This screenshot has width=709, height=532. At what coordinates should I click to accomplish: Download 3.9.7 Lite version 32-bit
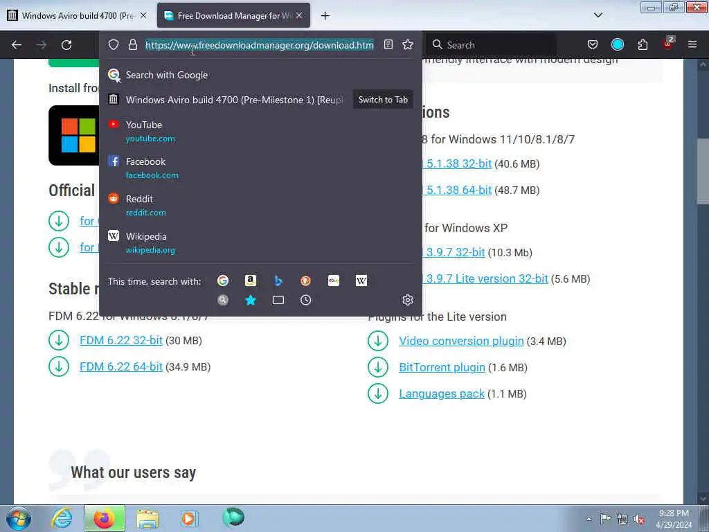coord(485,278)
